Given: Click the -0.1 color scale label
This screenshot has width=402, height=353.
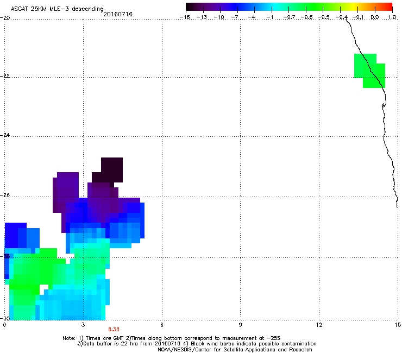Looking at the screenshot, I should tap(358, 17).
